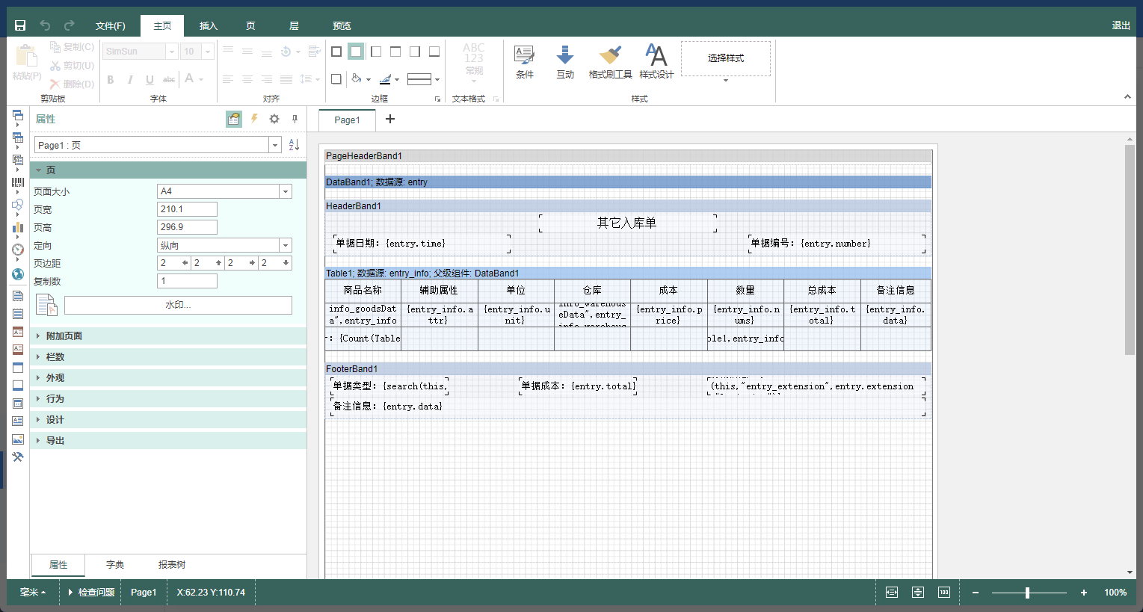Open the map globe toolbox icon
This screenshot has width=1143, height=612.
pyautogui.click(x=18, y=274)
